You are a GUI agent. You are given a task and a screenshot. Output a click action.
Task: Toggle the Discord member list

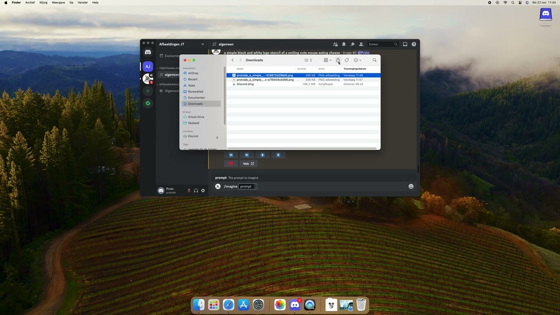pos(361,44)
